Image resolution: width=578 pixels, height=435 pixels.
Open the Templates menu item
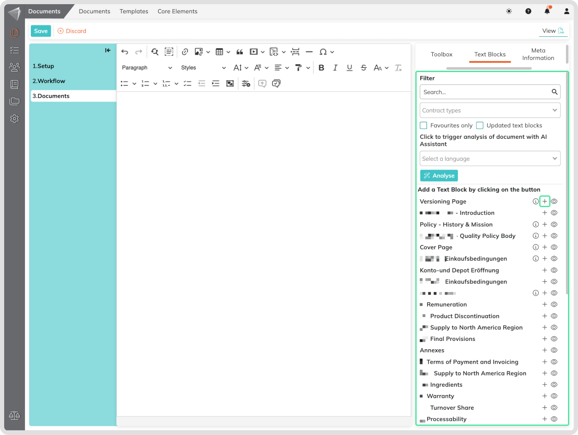134,11
